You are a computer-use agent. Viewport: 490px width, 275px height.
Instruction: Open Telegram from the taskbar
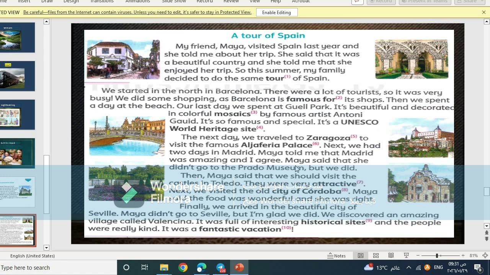tap(221, 267)
